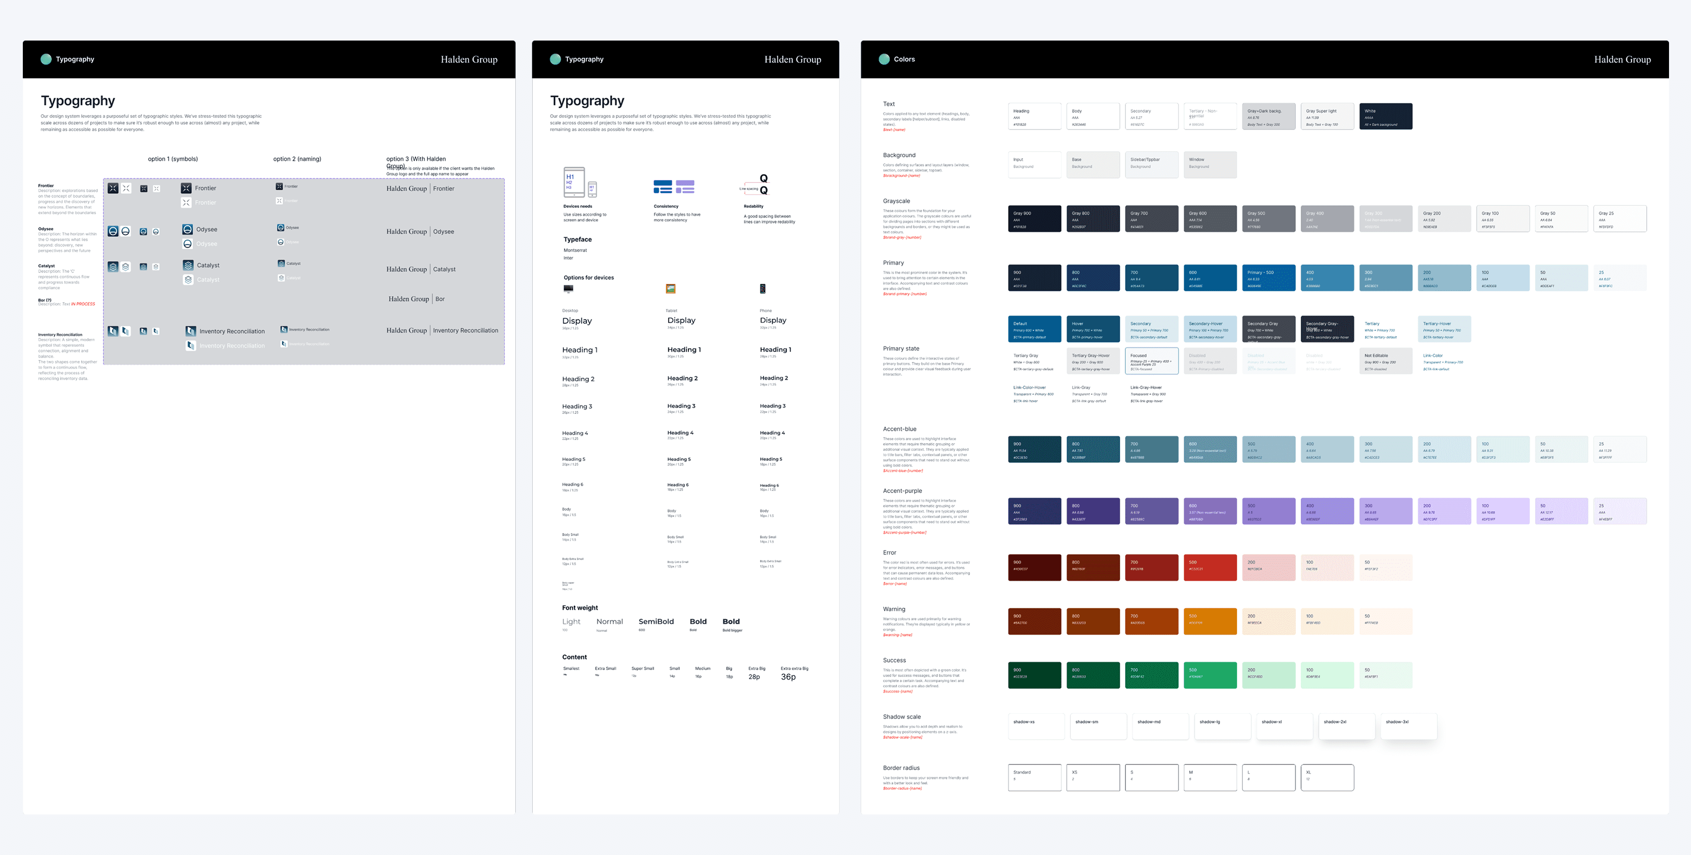Click icon beside the larger dark 'Catalyst' name

(x=189, y=266)
